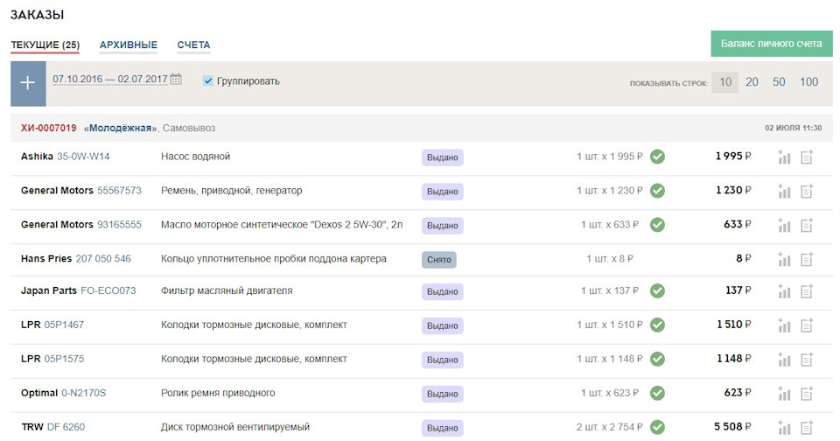Click green checkmark in Optimal row

(x=657, y=393)
